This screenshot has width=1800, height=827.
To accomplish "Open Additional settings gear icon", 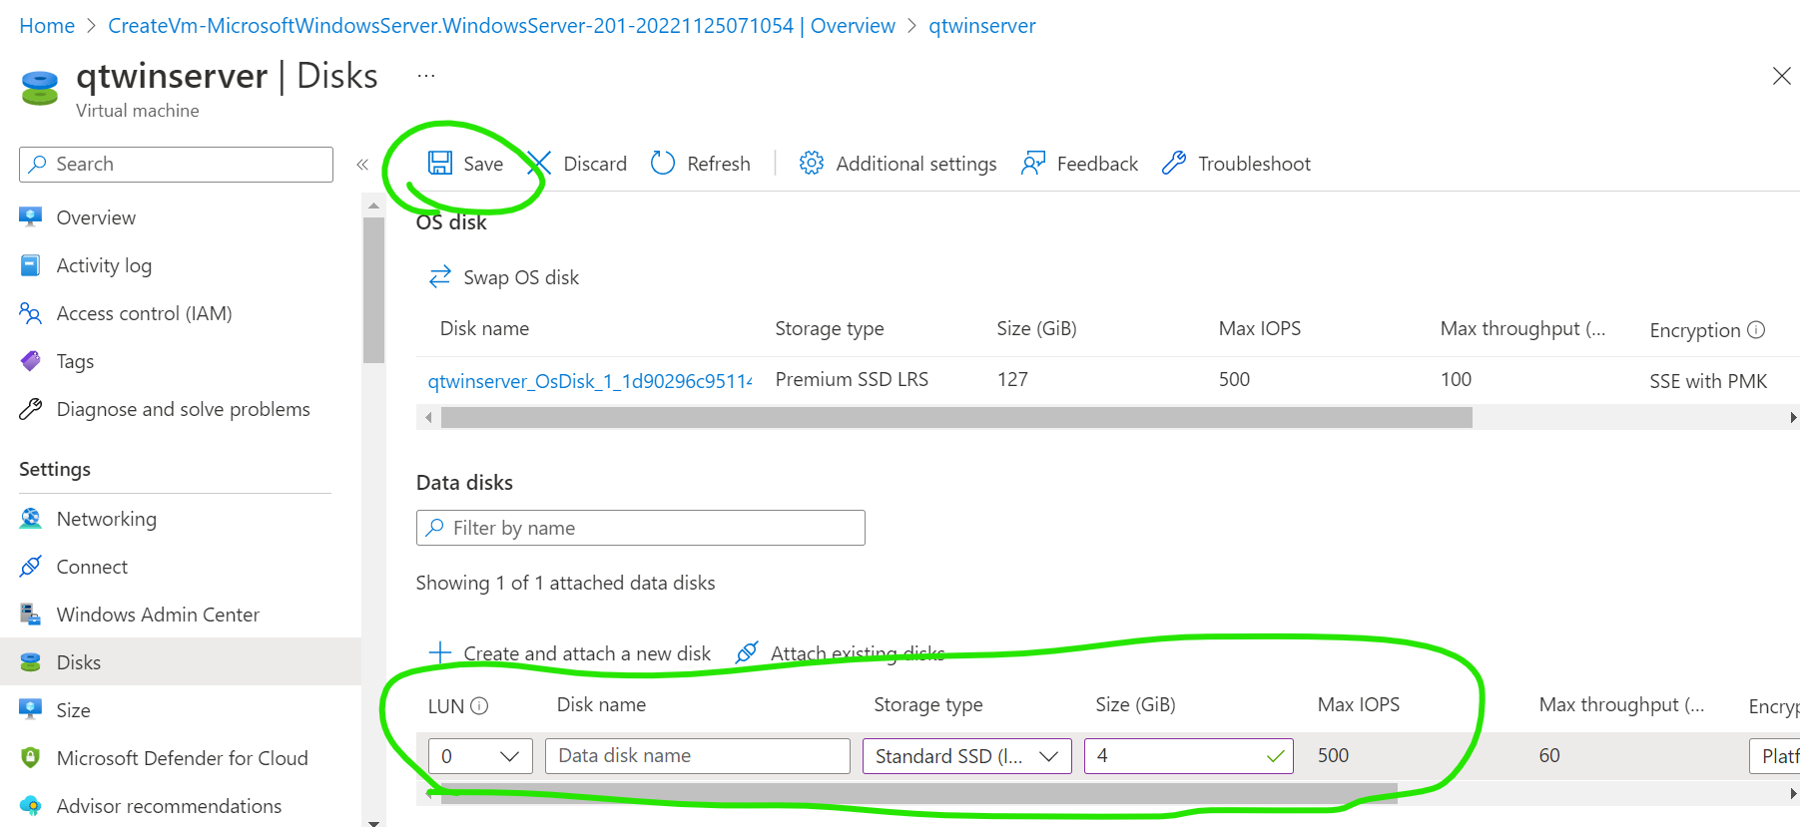I will [x=812, y=163].
